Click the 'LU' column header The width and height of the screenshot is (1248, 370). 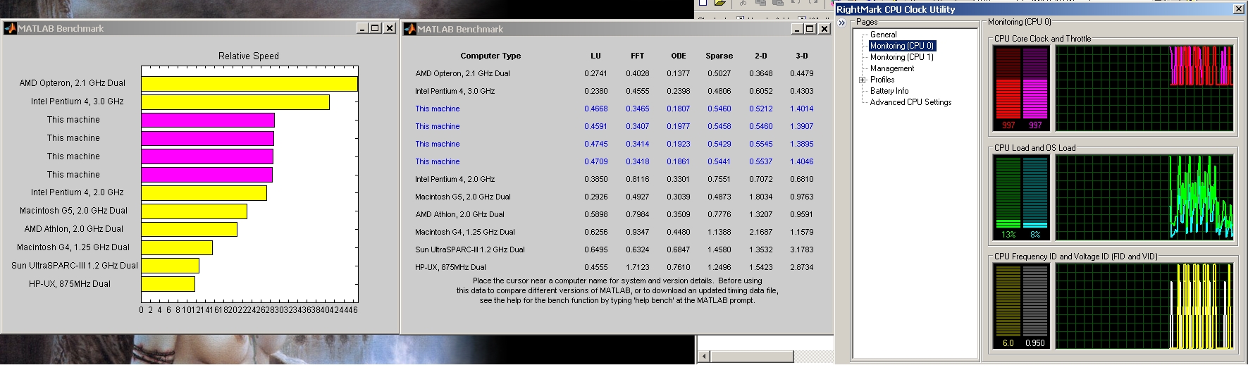click(595, 56)
